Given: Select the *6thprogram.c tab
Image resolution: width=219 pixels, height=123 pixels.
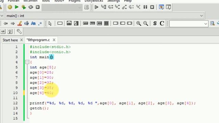Looking at the screenshot, I should [38, 40].
